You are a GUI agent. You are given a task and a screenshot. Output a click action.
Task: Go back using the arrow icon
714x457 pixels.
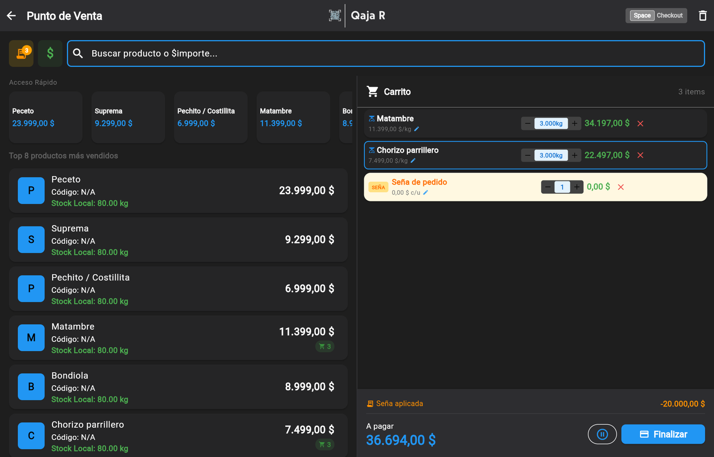pyautogui.click(x=11, y=16)
